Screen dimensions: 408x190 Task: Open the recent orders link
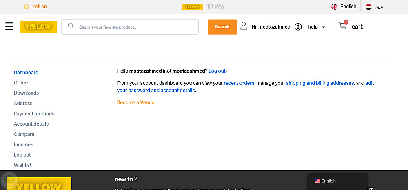[239, 83]
